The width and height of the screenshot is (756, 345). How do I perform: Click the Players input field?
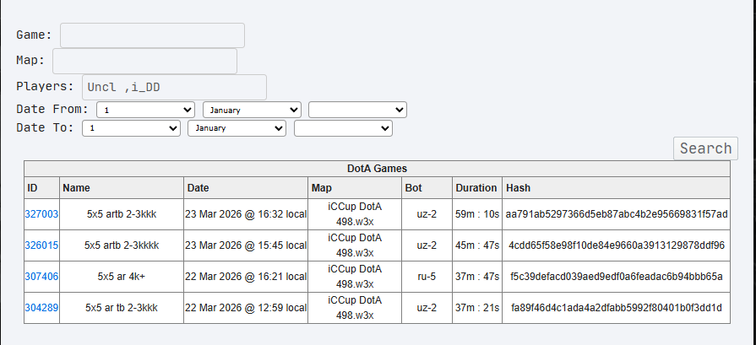click(x=174, y=87)
